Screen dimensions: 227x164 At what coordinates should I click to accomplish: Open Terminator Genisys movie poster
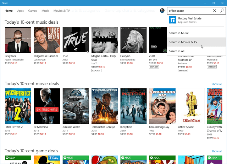point(105,106)
